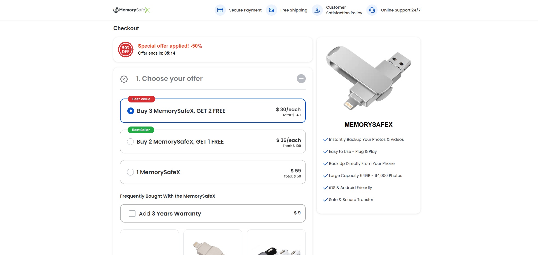Click the Free Shipping truck icon
The width and height of the screenshot is (538, 255).
point(272,10)
